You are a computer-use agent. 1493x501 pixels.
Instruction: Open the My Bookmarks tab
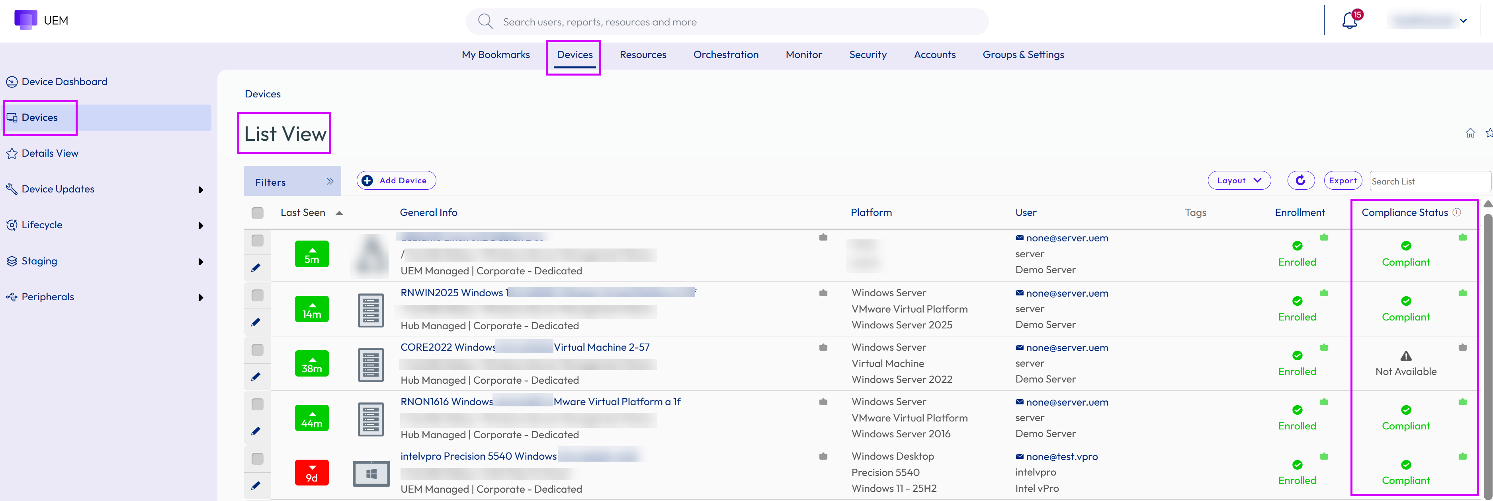point(496,54)
